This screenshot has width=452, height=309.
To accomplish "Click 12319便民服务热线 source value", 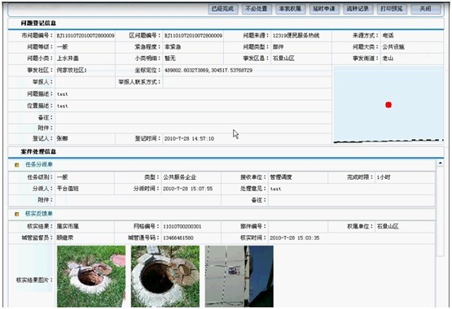I will [x=296, y=36].
